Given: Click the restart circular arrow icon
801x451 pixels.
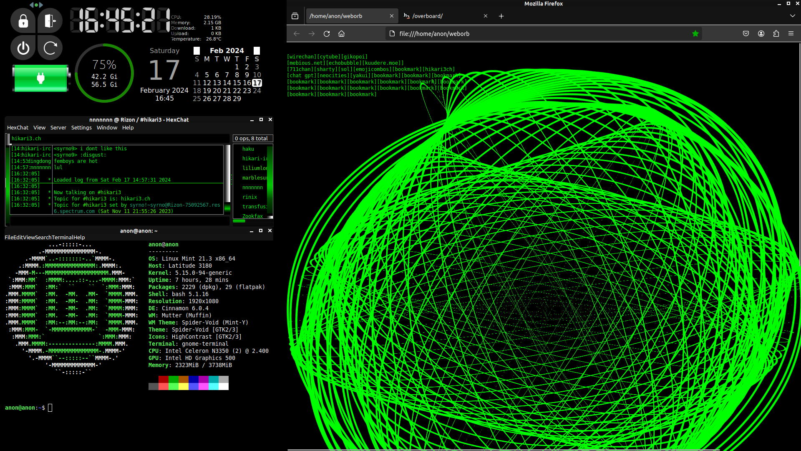Looking at the screenshot, I should coord(50,48).
